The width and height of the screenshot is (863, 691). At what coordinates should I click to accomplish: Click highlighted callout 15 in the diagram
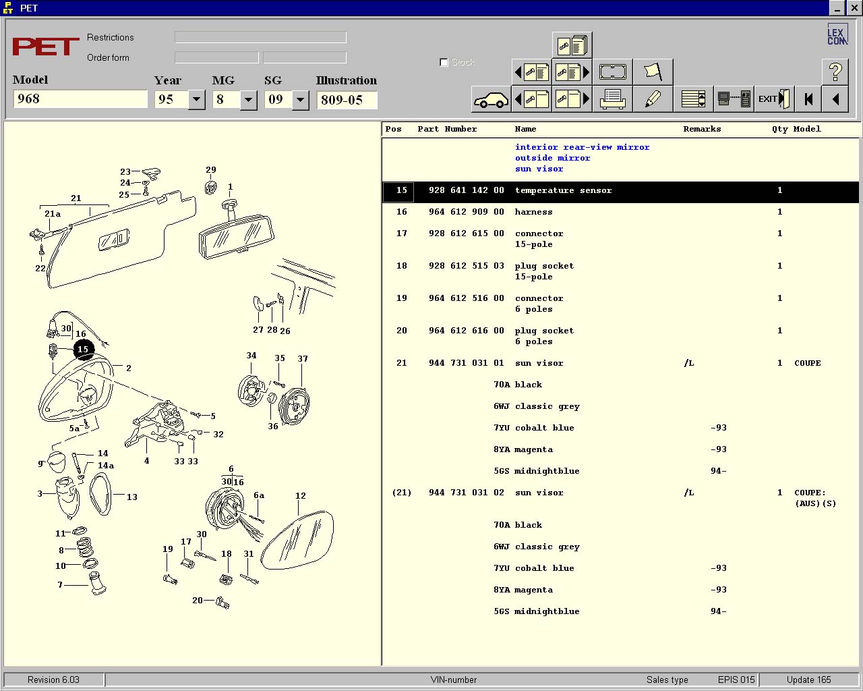click(83, 349)
